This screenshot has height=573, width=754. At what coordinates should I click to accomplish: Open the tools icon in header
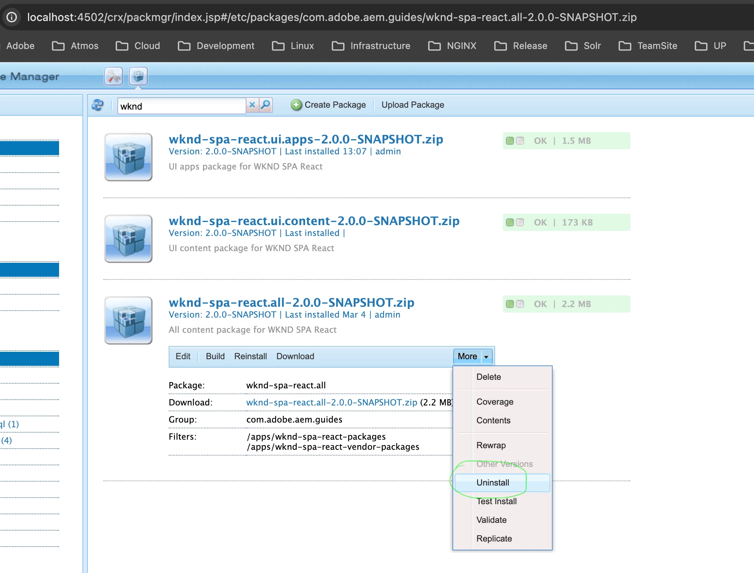pyautogui.click(x=113, y=77)
